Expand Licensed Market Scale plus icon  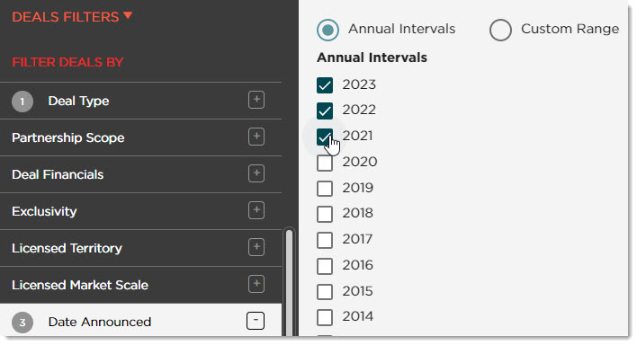pyautogui.click(x=256, y=284)
